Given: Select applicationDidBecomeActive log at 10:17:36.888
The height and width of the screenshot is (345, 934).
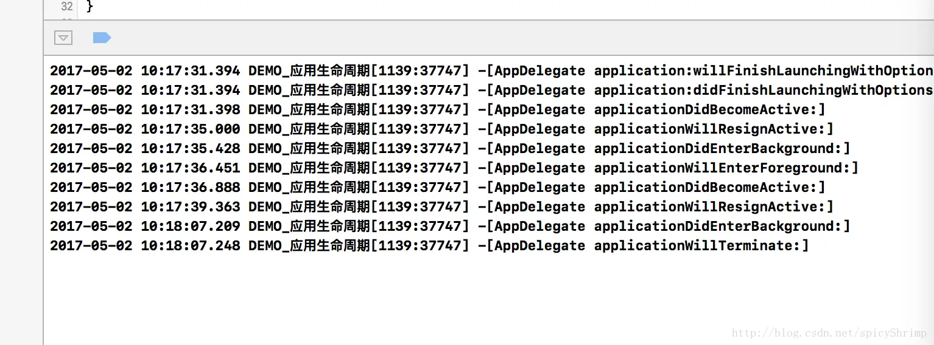Looking at the screenshot, I should pos(438,187).
